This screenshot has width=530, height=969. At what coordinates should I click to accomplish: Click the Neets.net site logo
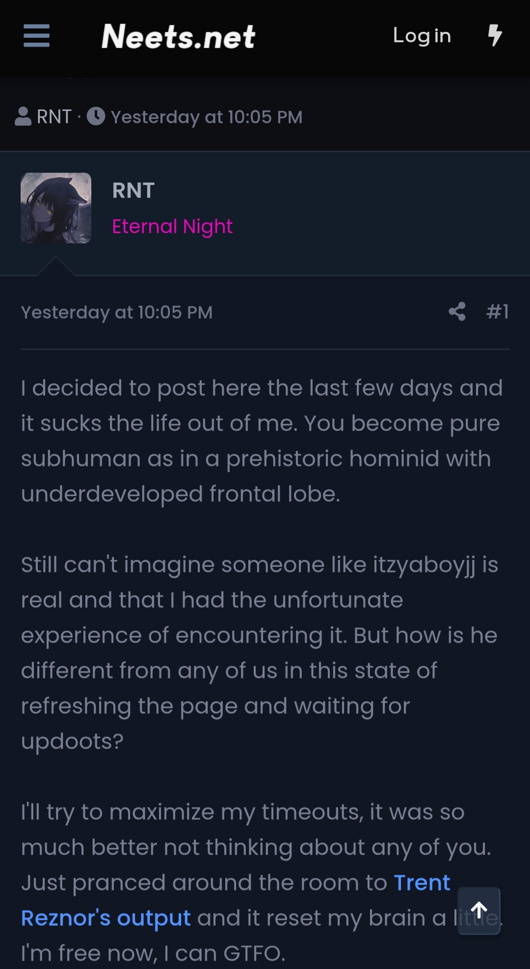click(178, 37)
